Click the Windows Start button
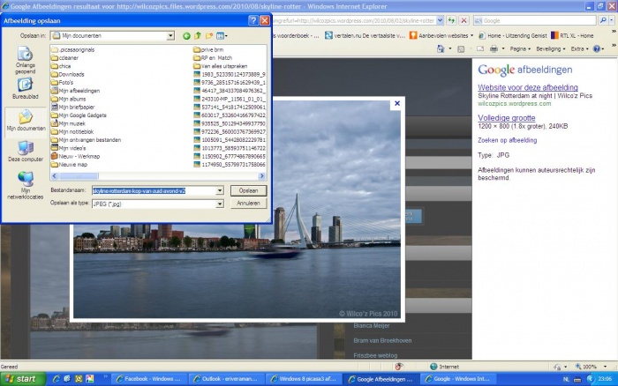Screen dimensions: 618x386 pyautogui.click(x=19, y=378)
